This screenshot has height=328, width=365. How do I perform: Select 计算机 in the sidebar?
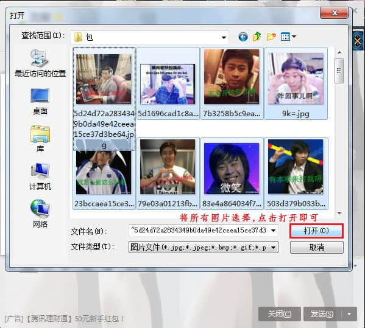pyautogui.click(x=40, y=176)
